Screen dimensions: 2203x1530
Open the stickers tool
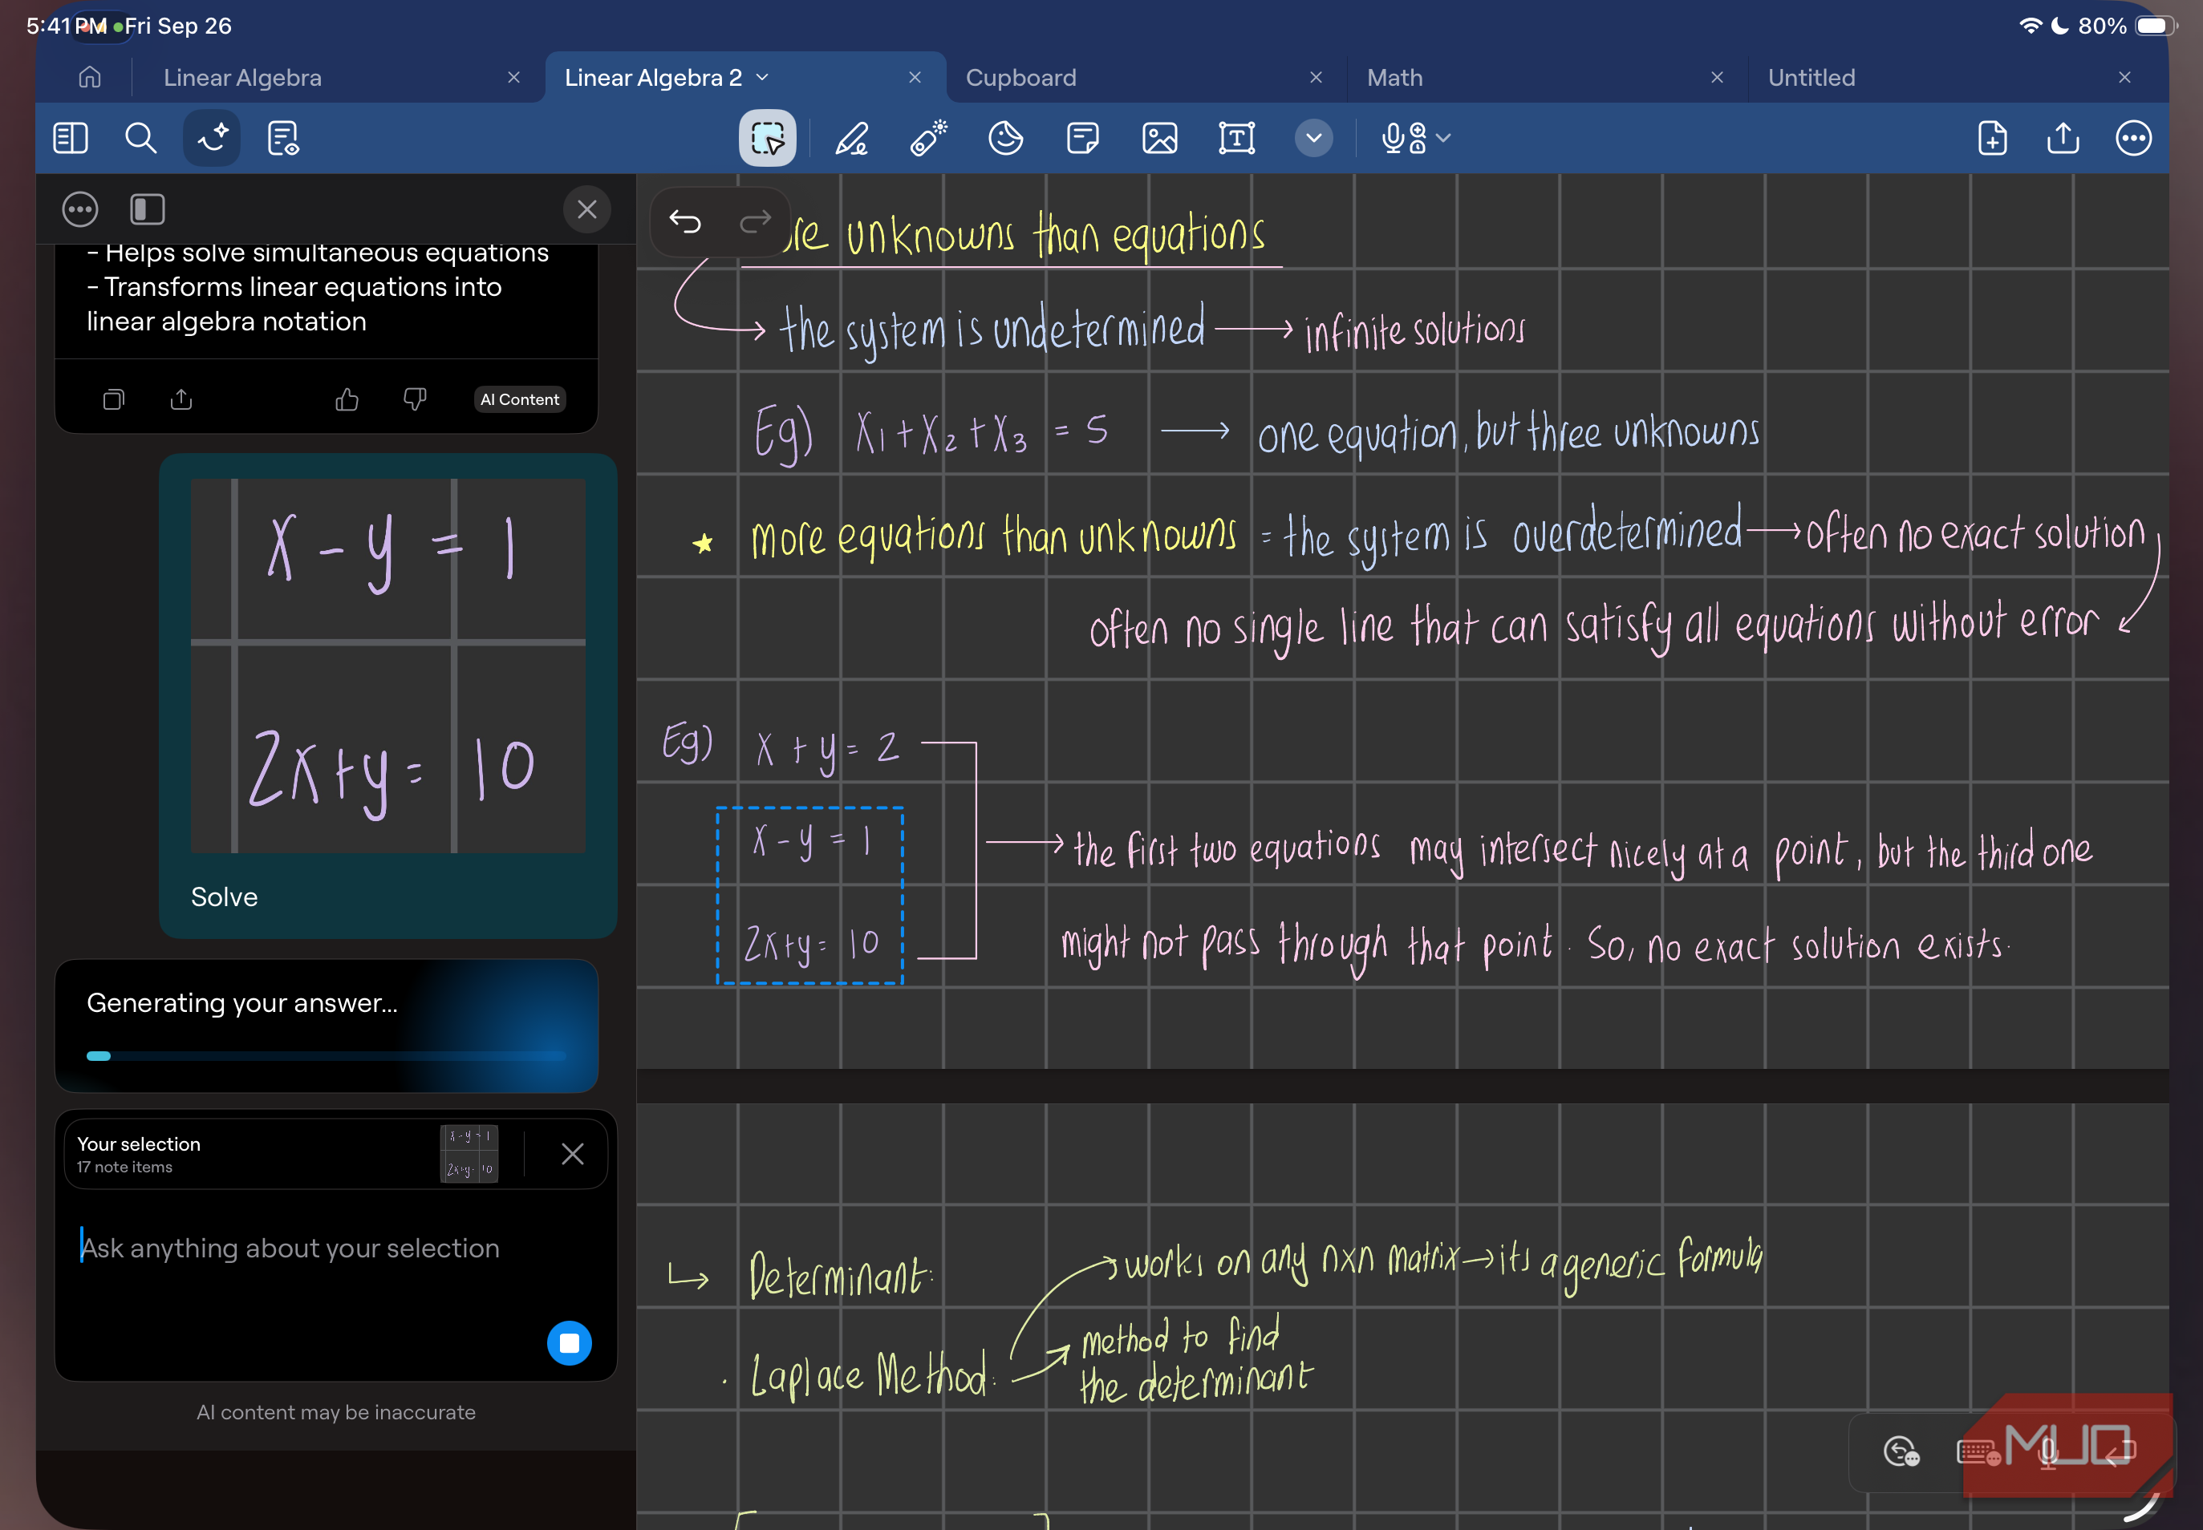pos(1005,138)
